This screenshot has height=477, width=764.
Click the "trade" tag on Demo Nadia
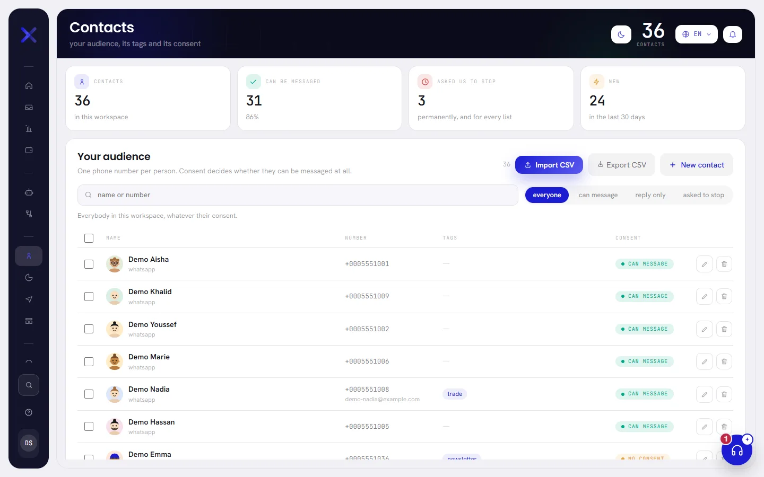[x=455, y=394]
